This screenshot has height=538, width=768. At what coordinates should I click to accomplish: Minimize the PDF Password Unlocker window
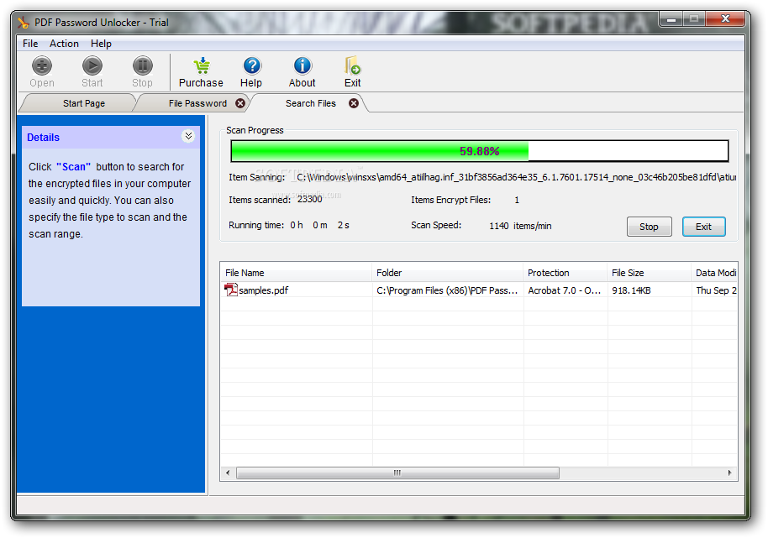tap(671, 19)
